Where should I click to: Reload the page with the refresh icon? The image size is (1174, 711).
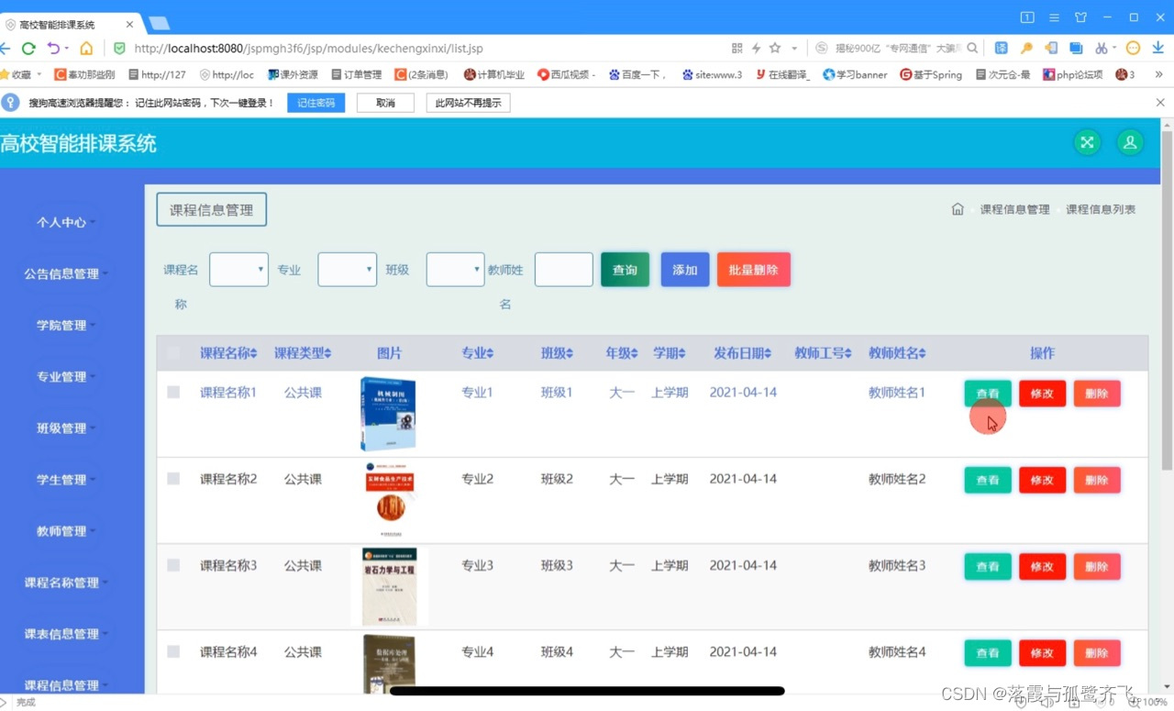click(x=28, y=48)
